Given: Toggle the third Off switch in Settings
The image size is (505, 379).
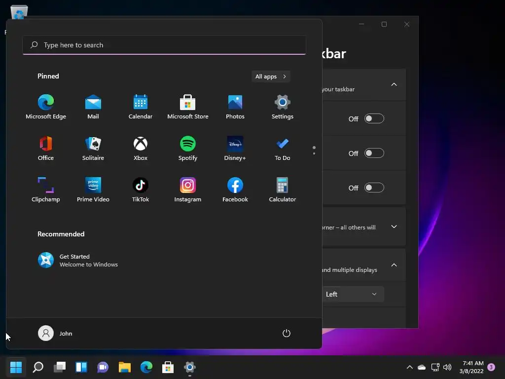Looking at the screenshot, I should point(374,188).
